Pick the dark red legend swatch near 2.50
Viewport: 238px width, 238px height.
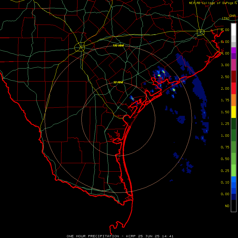point(234,77)
